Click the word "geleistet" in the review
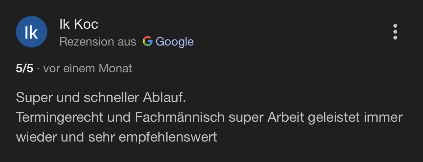Screen dimensions: 423x162 [334, 117]
